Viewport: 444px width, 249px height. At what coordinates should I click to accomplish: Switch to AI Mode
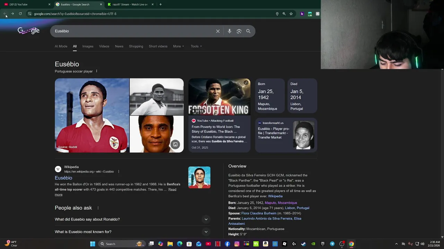pos(61,46)
